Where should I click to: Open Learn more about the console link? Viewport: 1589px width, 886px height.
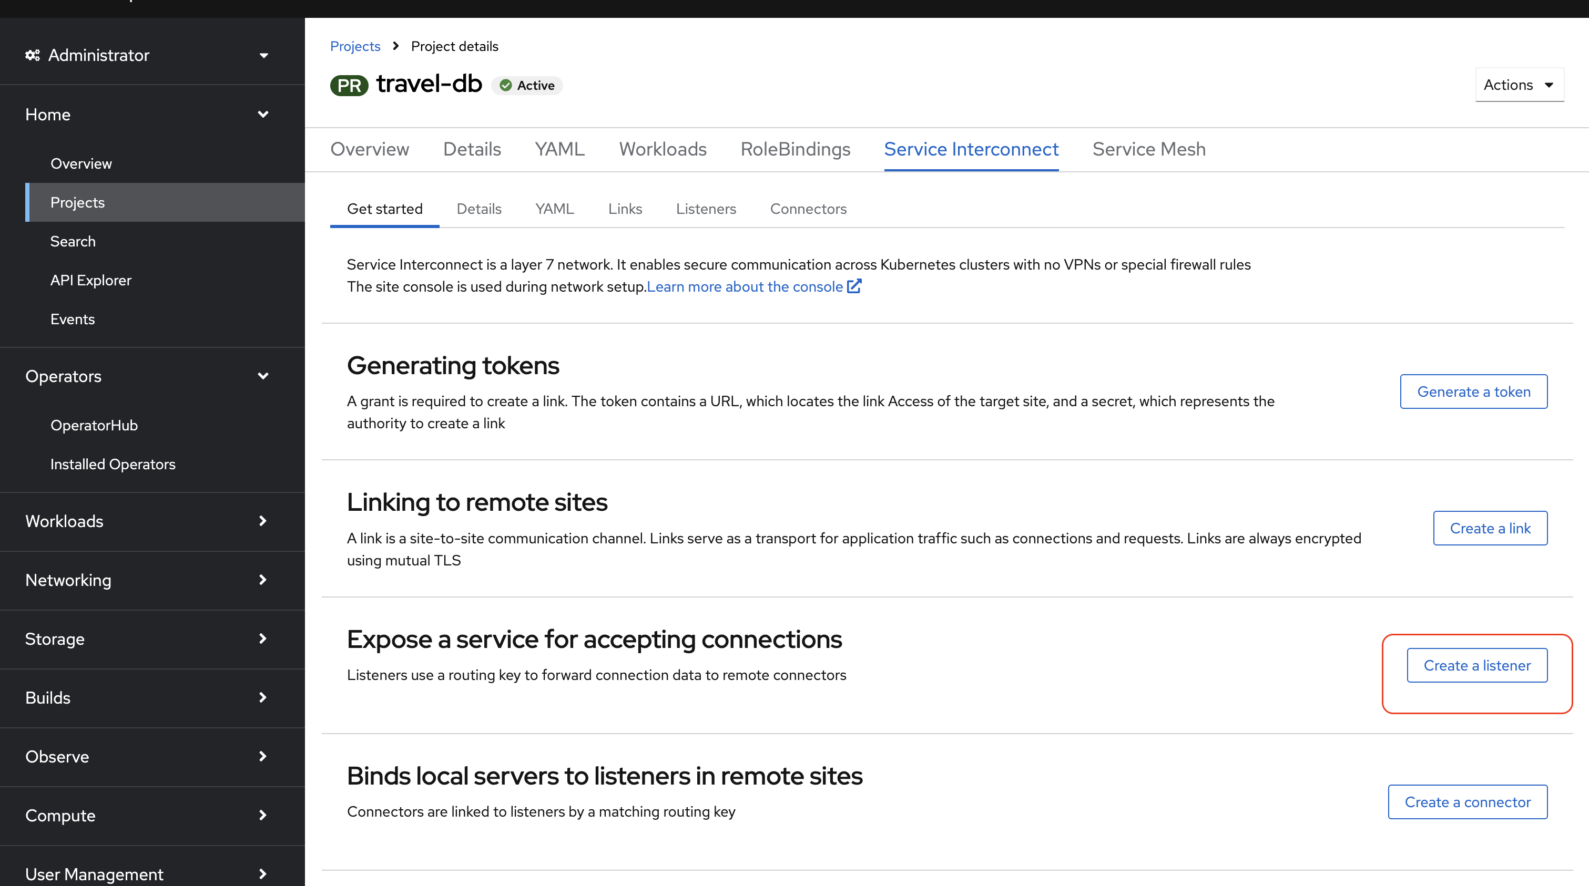click(745, 287)
